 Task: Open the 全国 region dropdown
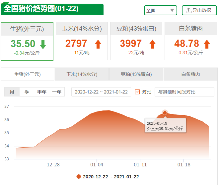[x=161, y=10]
